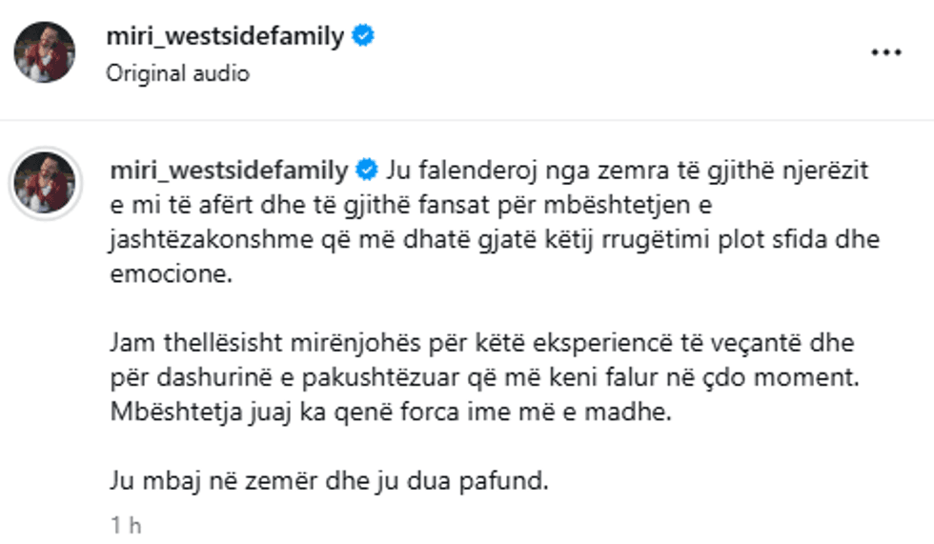
Task: Click the sentence "Mbështetja juaj ka qenë forca"
Action: click(x=391, y=413)
